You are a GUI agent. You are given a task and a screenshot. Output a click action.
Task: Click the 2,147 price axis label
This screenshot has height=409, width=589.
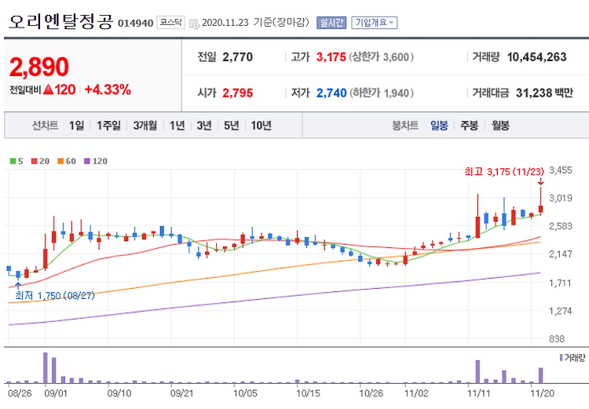[x=561, y=254]
